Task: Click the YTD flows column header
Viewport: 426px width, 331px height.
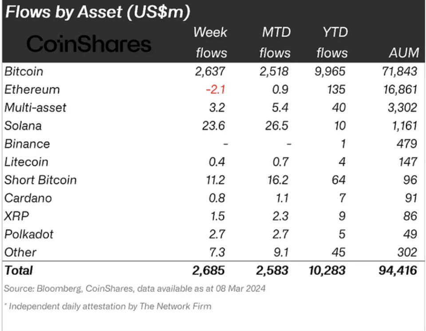Action: click(x=331, y=43)
